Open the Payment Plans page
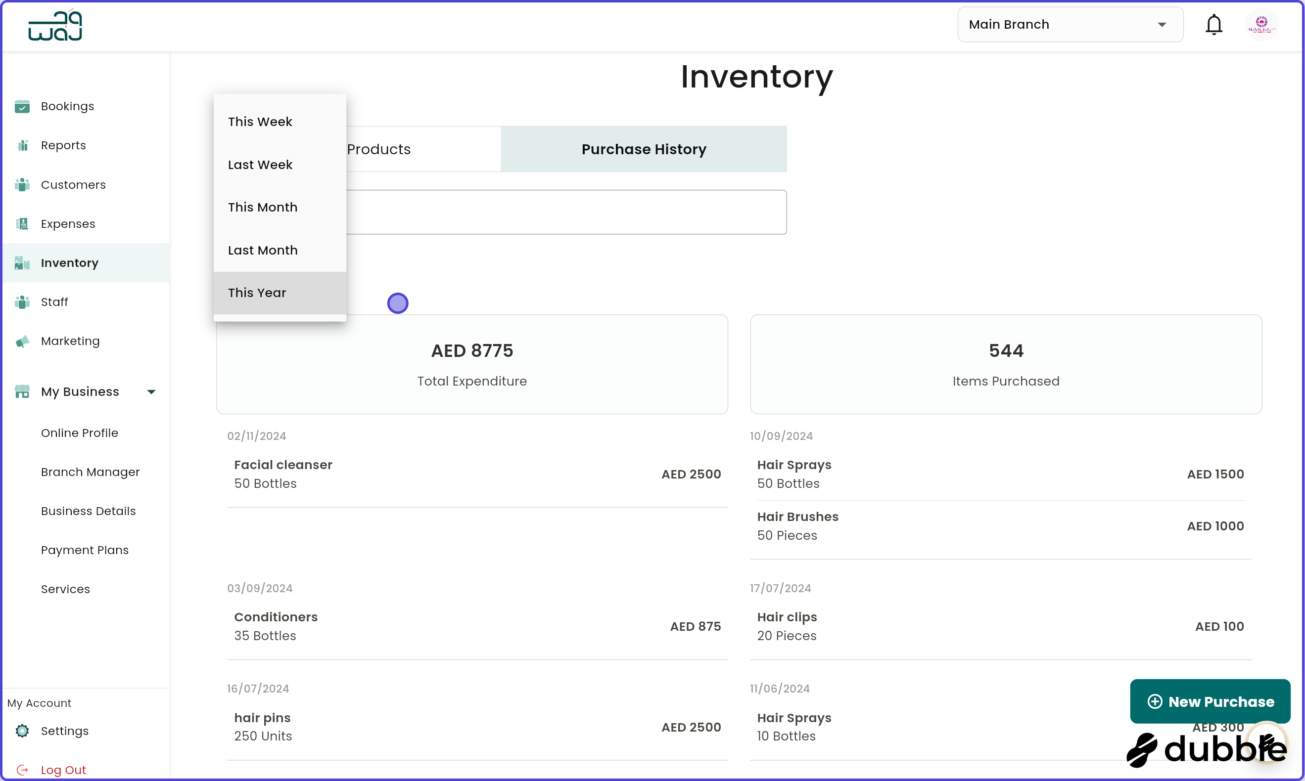Viewport: 1305px width, 781px height. pyautogui.click(x=85, y=550)
